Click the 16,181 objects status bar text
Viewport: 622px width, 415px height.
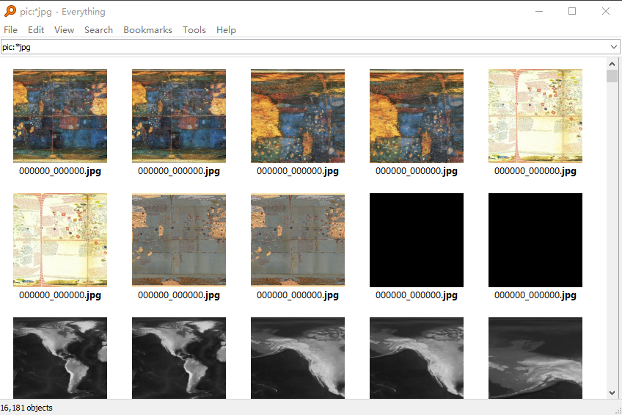[x=26, y=408]
